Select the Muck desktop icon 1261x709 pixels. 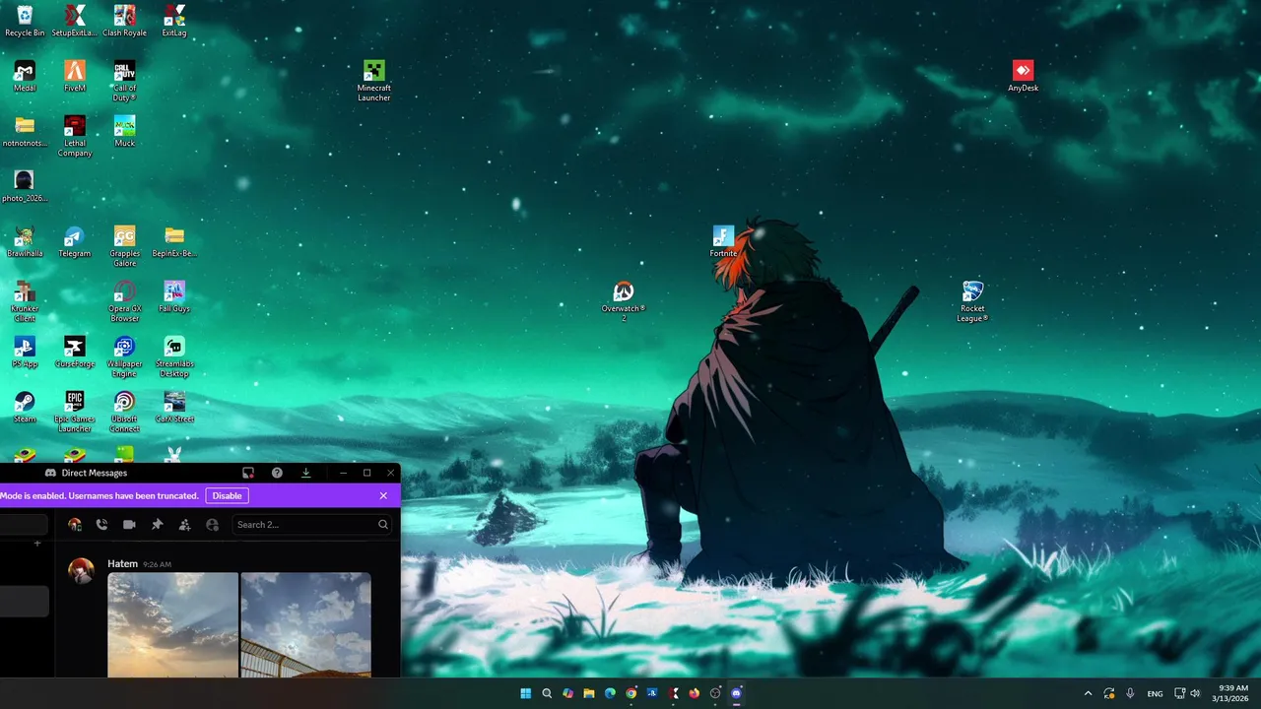pyautogui.click(x=124, y=132)
